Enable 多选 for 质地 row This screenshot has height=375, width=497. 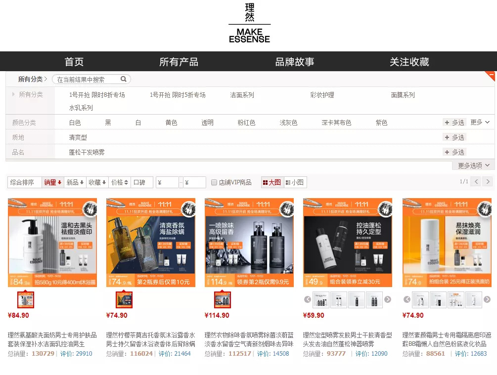(454, 137)
